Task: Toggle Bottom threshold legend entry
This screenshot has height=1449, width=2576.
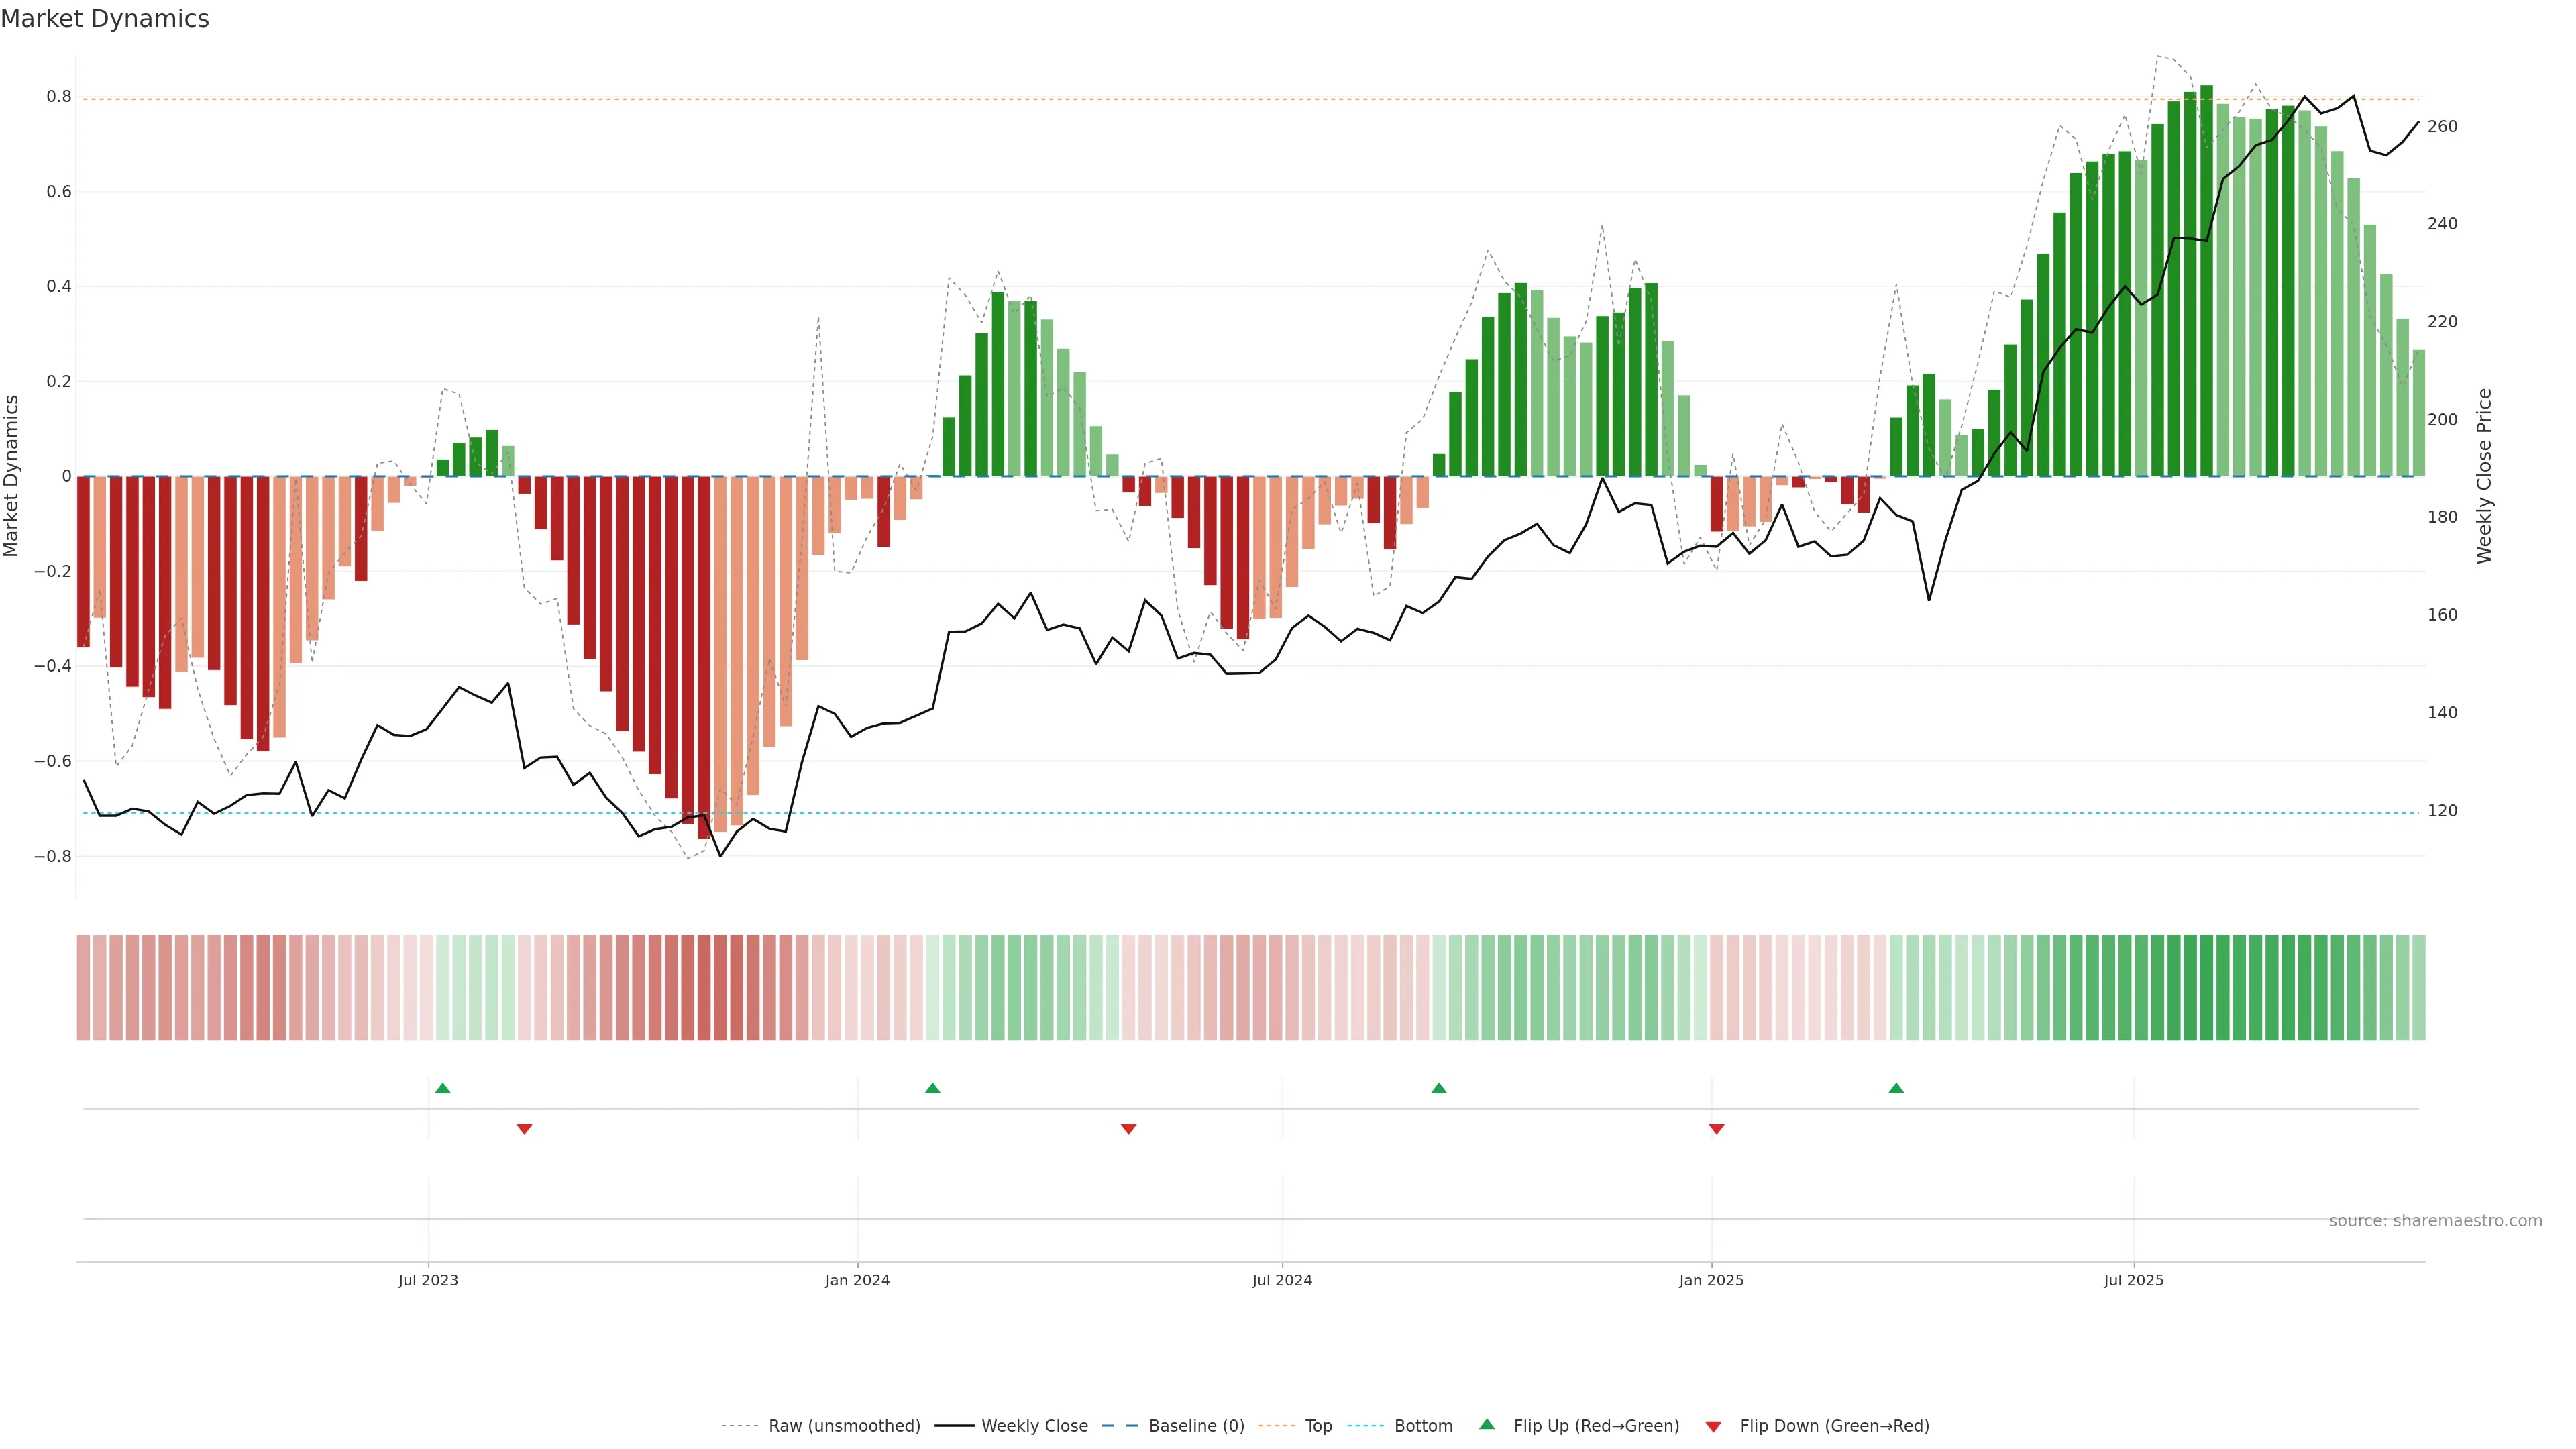Action: 1423,1426
